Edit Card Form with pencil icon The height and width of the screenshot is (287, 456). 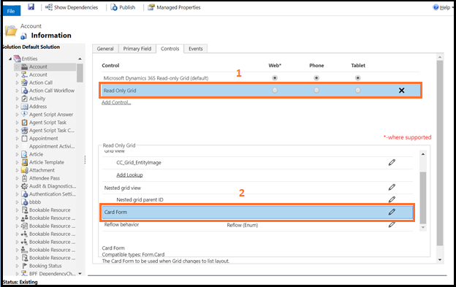[392, 212]
